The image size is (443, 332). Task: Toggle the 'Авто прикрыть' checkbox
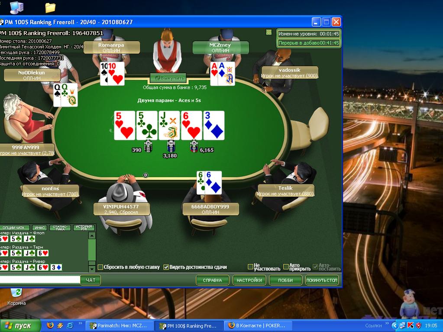[x=286, y=267]
